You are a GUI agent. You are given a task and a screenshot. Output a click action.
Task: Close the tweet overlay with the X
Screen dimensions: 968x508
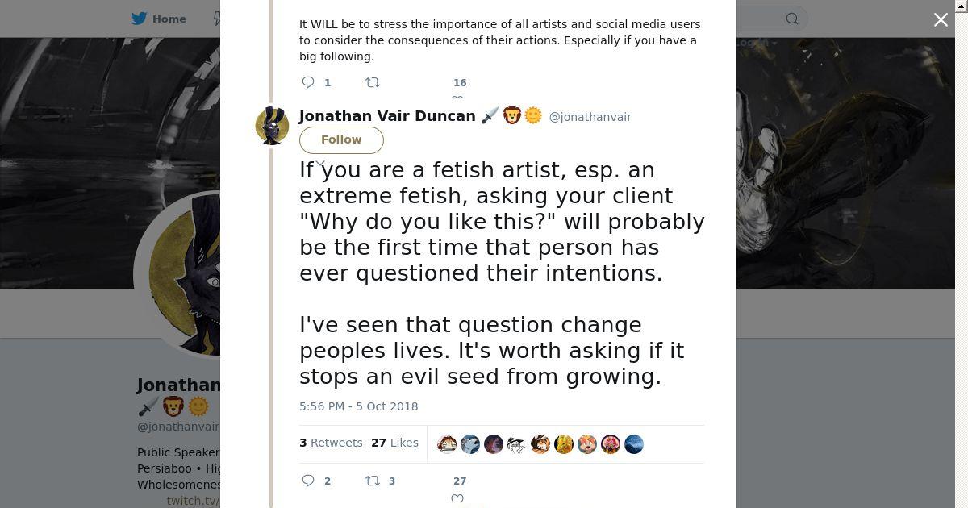(941, 20)
